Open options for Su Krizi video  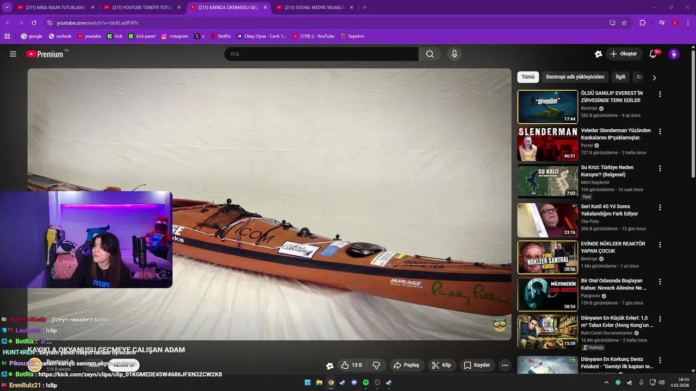(660, 168)
